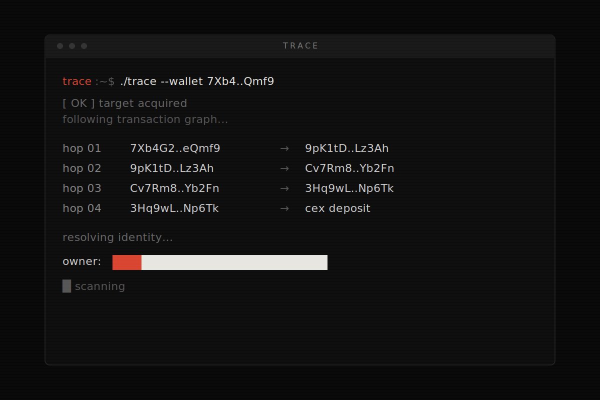600x400 pixels.
Task: Select destination address Cv7Rm8..Yb2Fn in hop 02
Action: coord(349,168)
